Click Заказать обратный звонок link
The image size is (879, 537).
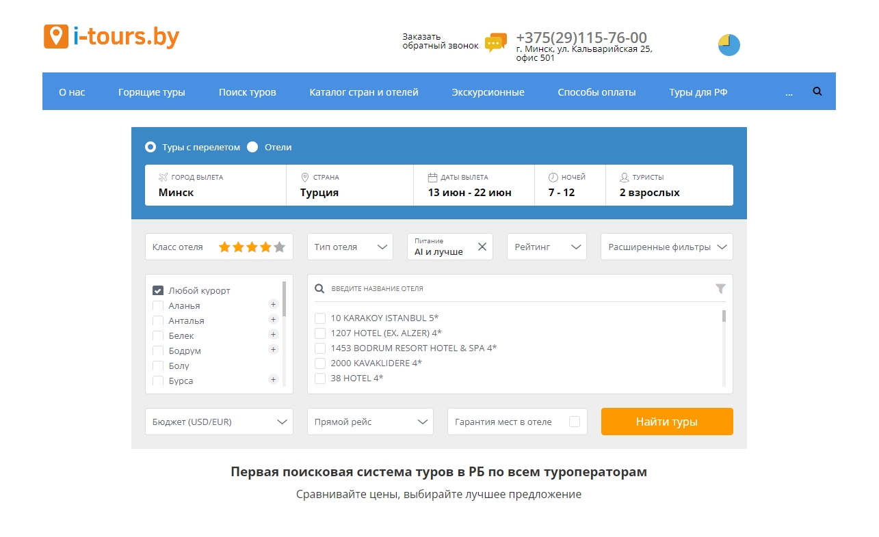pos(441,41)
